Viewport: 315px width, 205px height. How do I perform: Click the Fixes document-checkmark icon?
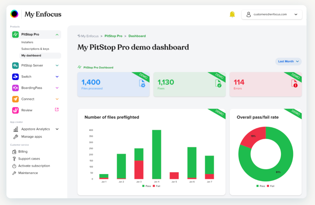[x=218, y=84]
